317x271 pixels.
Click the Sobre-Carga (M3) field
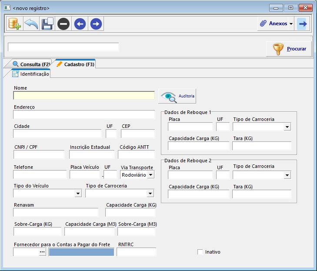pyautogui.click(x=137, y=231)
